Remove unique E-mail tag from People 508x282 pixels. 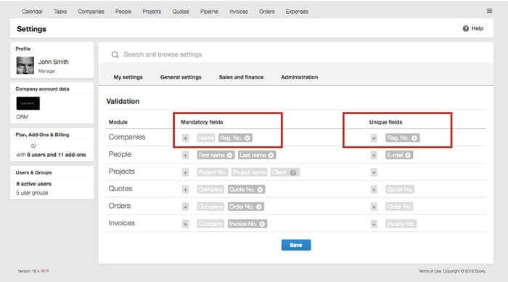(x=408, y=155)
